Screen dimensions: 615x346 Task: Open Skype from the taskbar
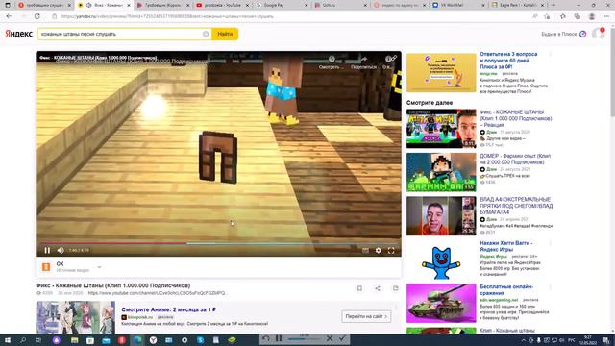pos(200,340)
